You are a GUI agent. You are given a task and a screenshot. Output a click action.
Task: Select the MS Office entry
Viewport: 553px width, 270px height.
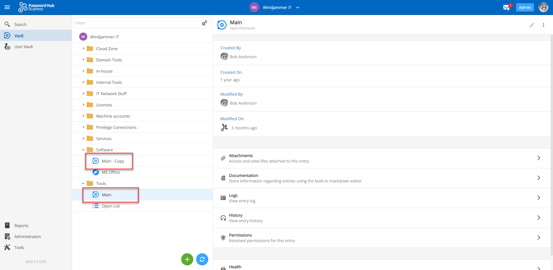tap(111, 172)
